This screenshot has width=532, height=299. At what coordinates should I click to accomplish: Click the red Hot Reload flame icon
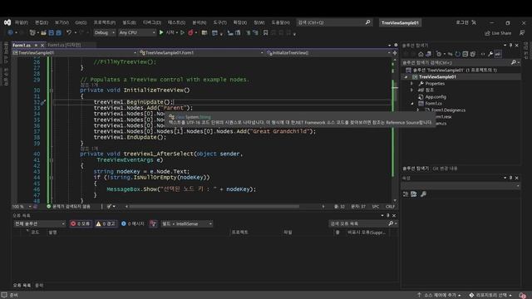click(190, 32)
